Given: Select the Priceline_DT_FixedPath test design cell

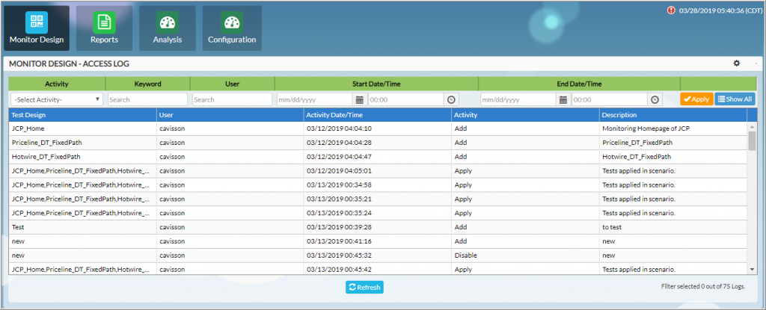Looking at the screenshot, I should 82,143.
